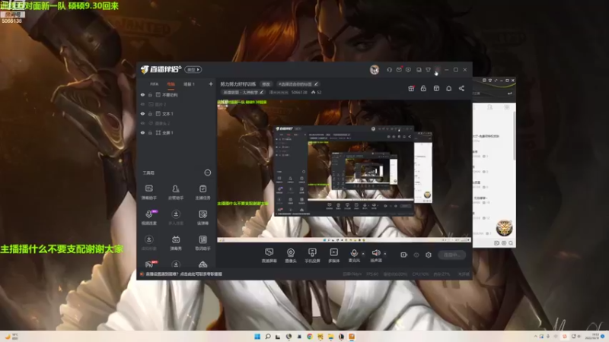Collapse the 工具箱 toolbox with circle button

pyautogui.click(x=208, y=173)
